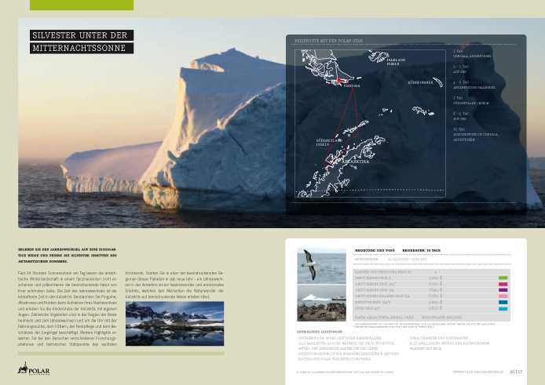Select the green cabin color swatch
Screen dimensions: 545x385
pos(503,278)
